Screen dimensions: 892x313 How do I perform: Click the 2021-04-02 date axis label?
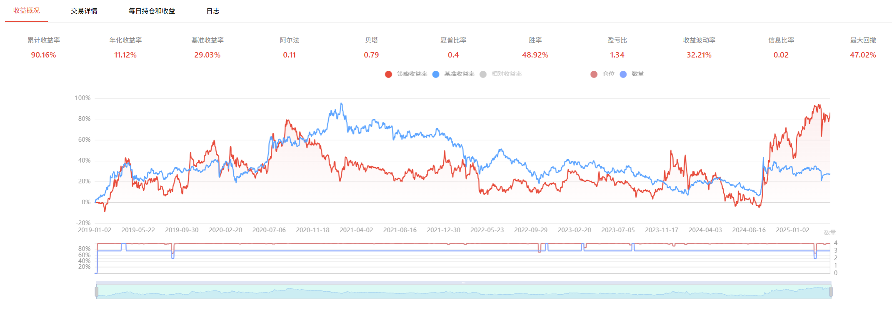click(356, 230)
